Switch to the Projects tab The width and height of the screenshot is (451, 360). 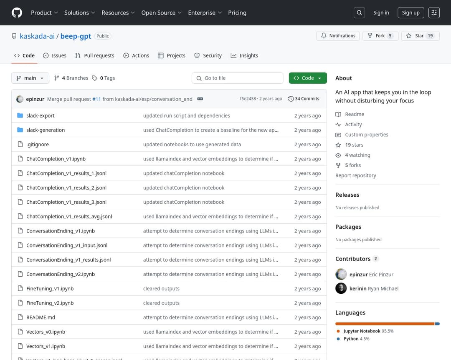tap(172, 56)
